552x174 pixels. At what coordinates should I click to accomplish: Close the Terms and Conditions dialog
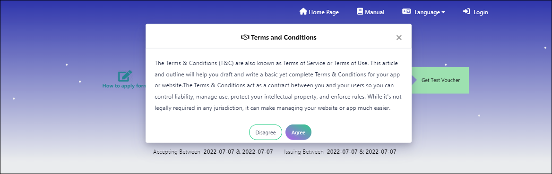click(x=399, y=38)
